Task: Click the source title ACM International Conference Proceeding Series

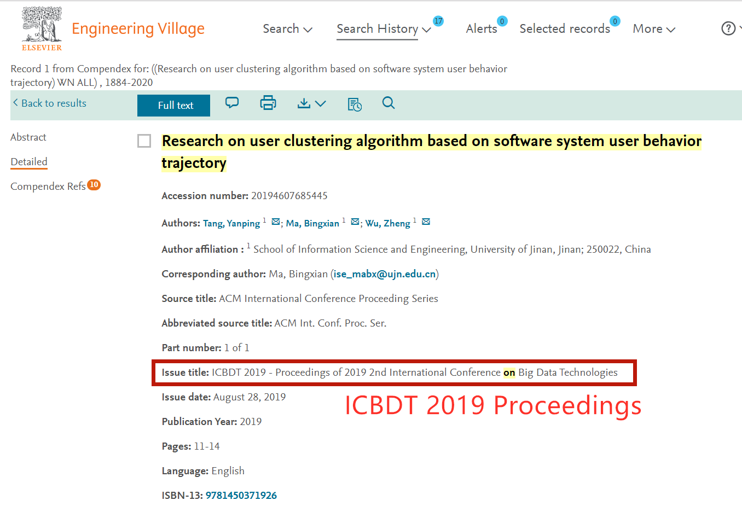Action: (328, 299)
